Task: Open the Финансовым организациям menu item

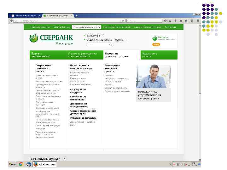Action: point(117,27)
